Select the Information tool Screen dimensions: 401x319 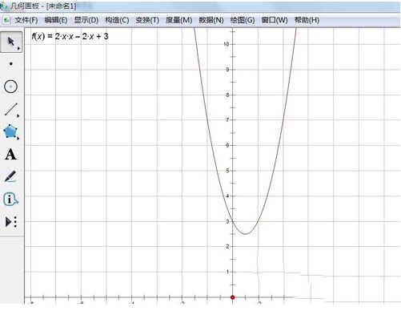[10, 199]
